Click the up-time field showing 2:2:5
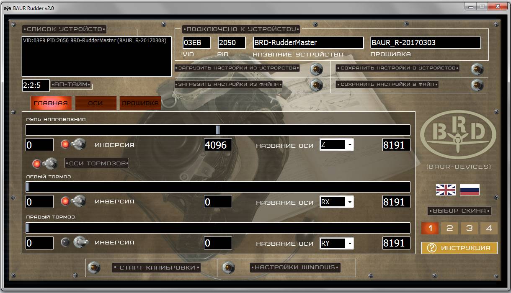The image size is (511, 293). [x=36, y=85]
